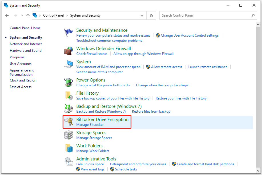Open Troubleshoot common computer problems
Viewport: 262px width, 175px height.
tap(109, 41)
